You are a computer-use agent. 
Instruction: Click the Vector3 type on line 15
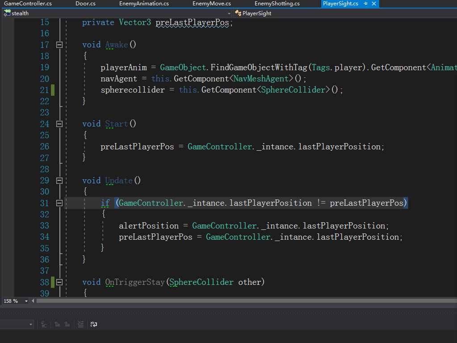click(135, 22)
